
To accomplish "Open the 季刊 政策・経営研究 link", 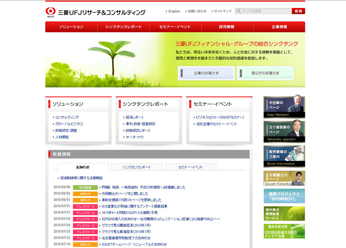I will [x=140, y=124].
